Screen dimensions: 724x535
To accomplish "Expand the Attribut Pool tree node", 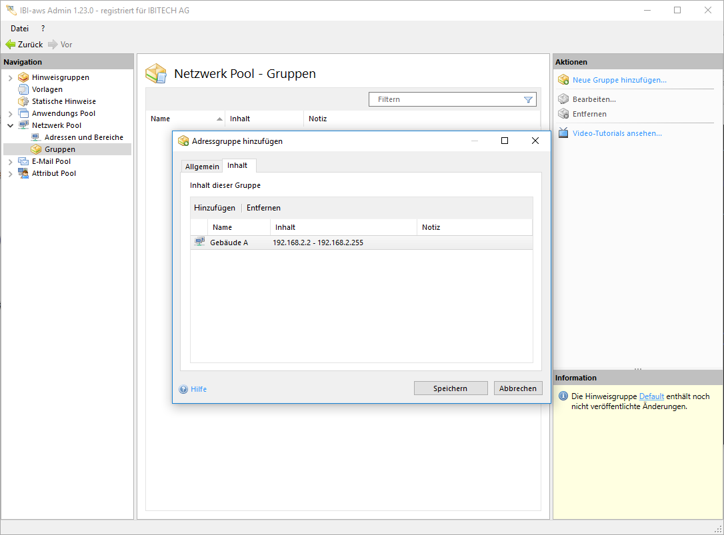I will [10, 174].
